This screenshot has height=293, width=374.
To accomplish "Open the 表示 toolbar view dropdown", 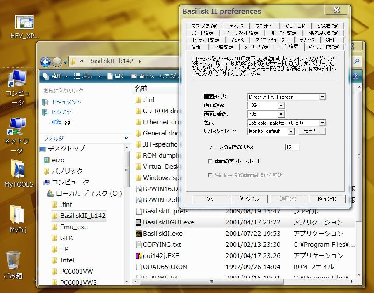I will tap(87, 76).
